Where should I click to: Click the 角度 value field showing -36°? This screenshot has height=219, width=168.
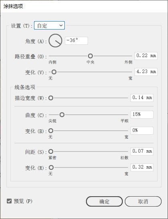(x=76, y=41)
